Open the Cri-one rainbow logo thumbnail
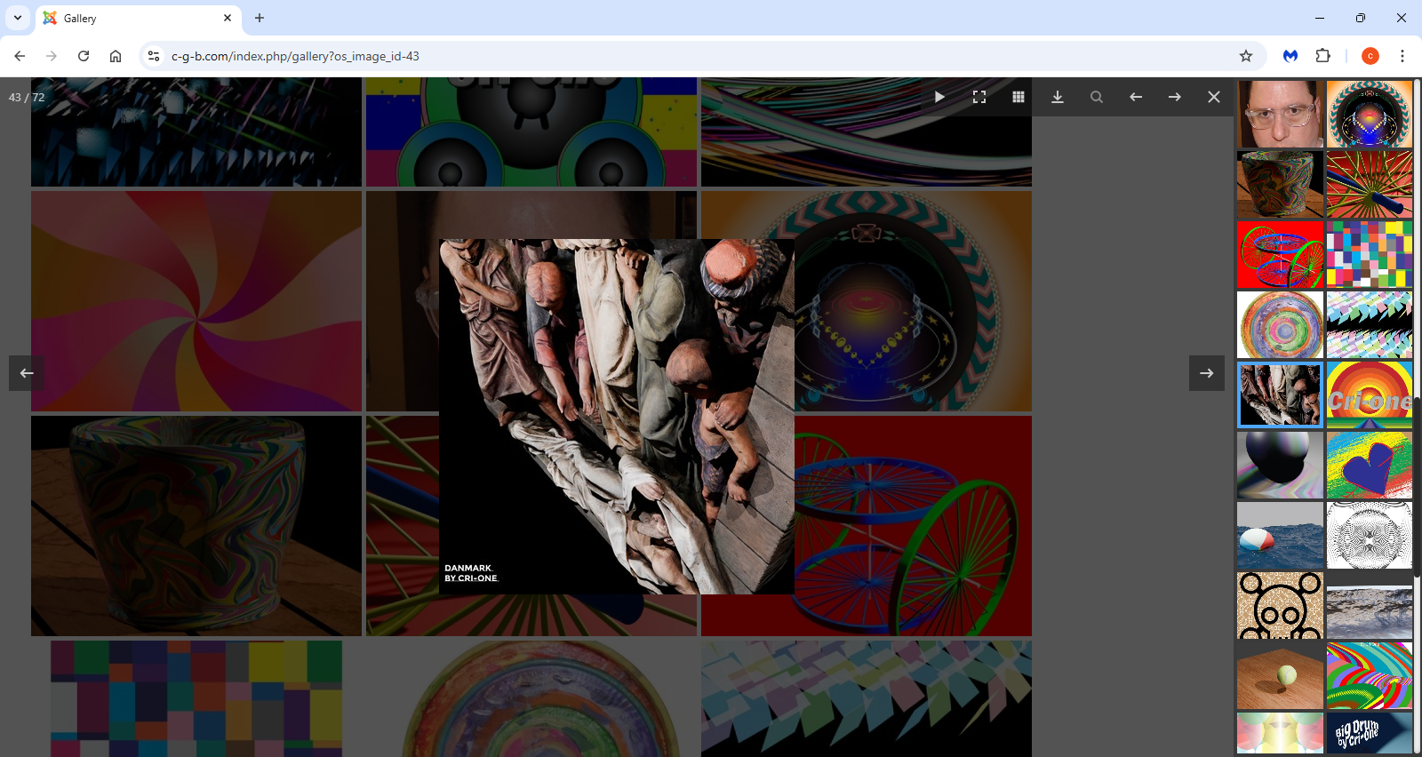 pos(1370,394)
